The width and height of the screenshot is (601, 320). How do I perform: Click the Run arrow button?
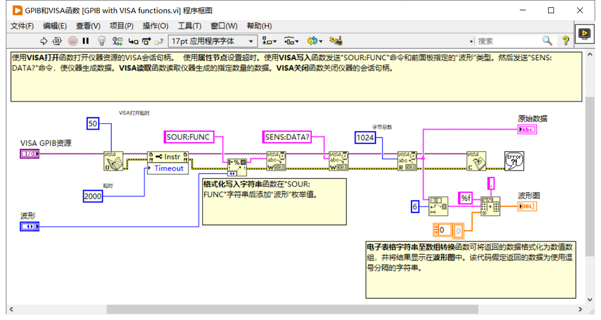[x=44, y=41]
